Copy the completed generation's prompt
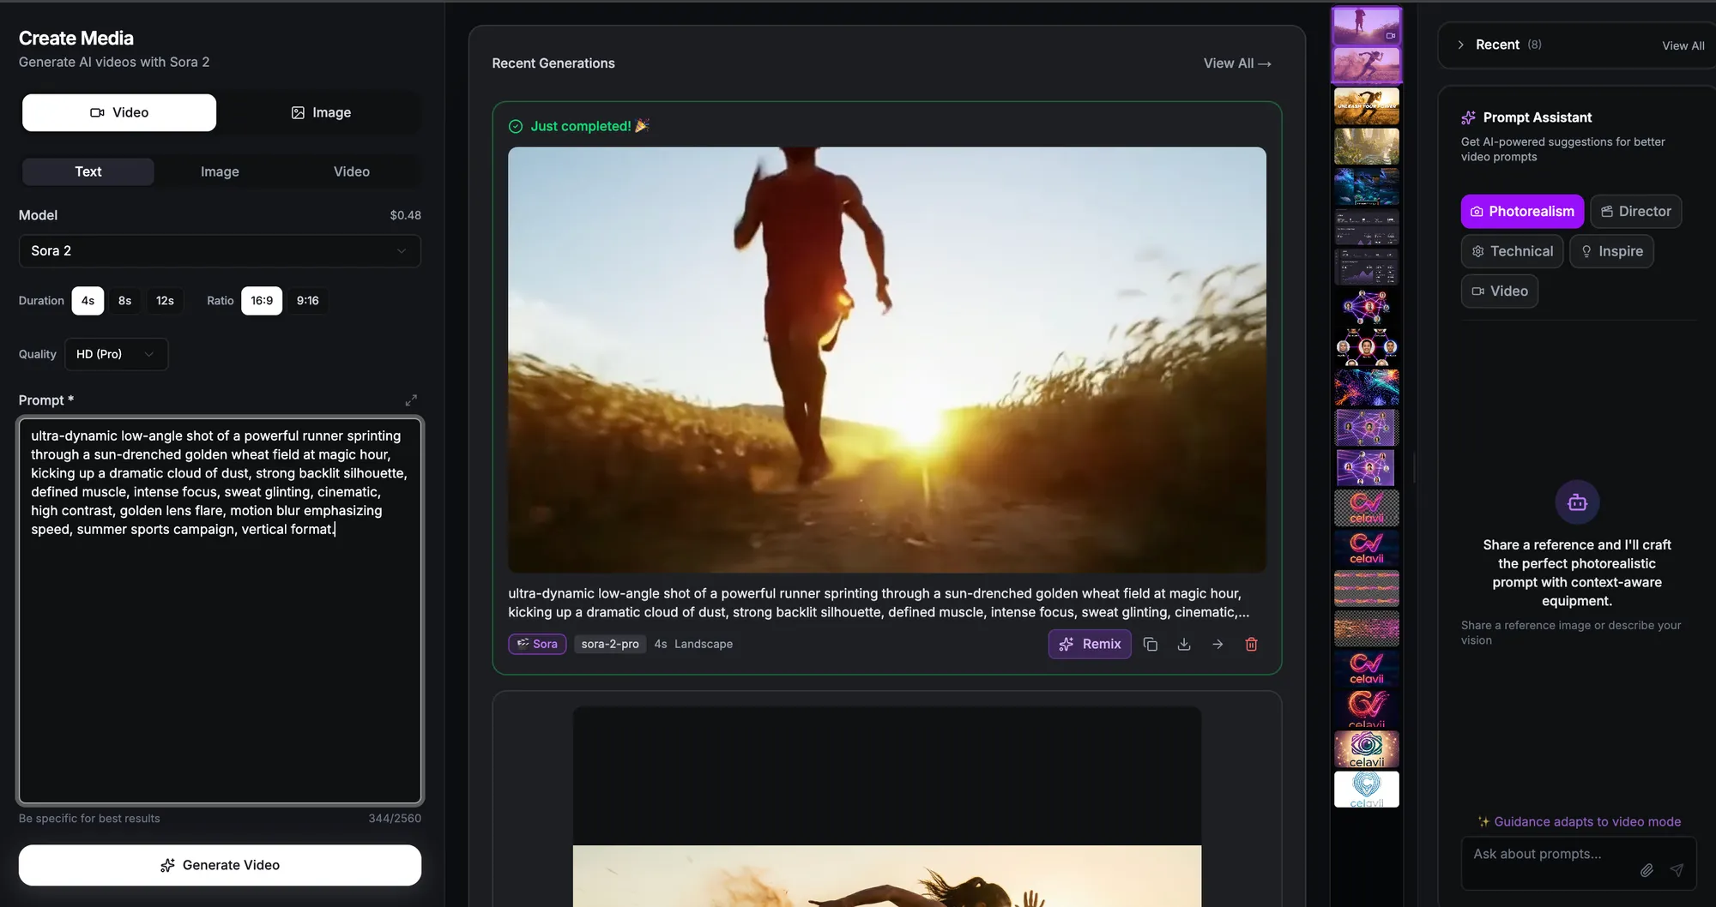Viewport: 1716px width, 907px height. coord(1151,644)
